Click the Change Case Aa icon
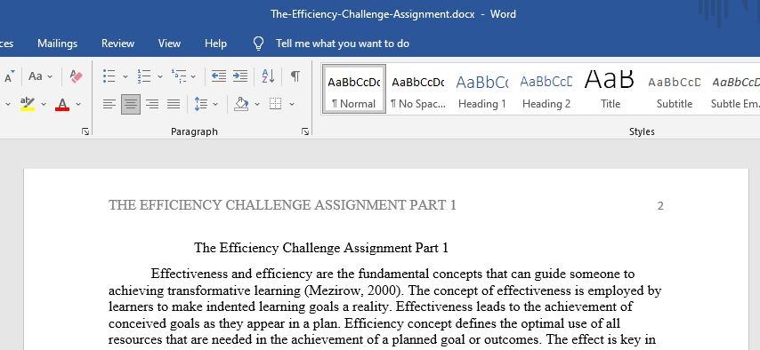 tap(36, 76)
